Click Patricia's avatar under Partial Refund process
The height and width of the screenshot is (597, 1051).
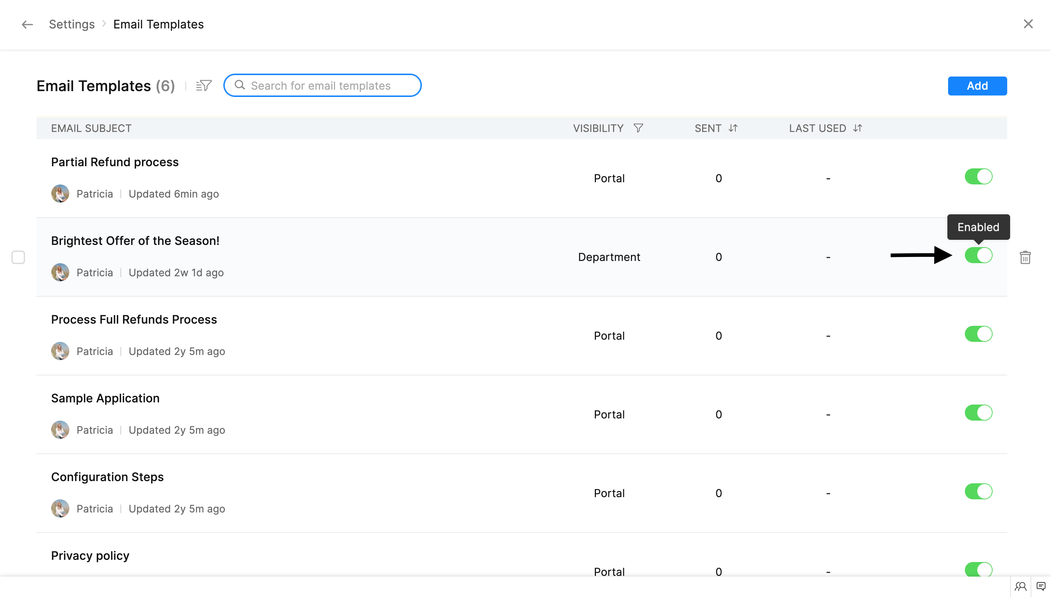(x=60, y=194)
